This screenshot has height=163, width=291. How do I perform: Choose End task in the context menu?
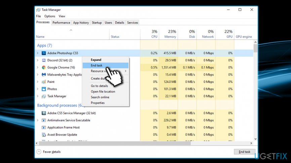coord(106,65)
